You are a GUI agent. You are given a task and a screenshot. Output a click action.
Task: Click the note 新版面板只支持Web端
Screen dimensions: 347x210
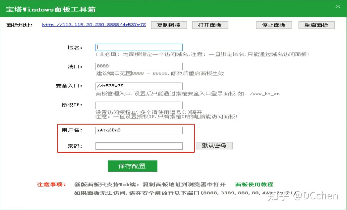[150, 185]
